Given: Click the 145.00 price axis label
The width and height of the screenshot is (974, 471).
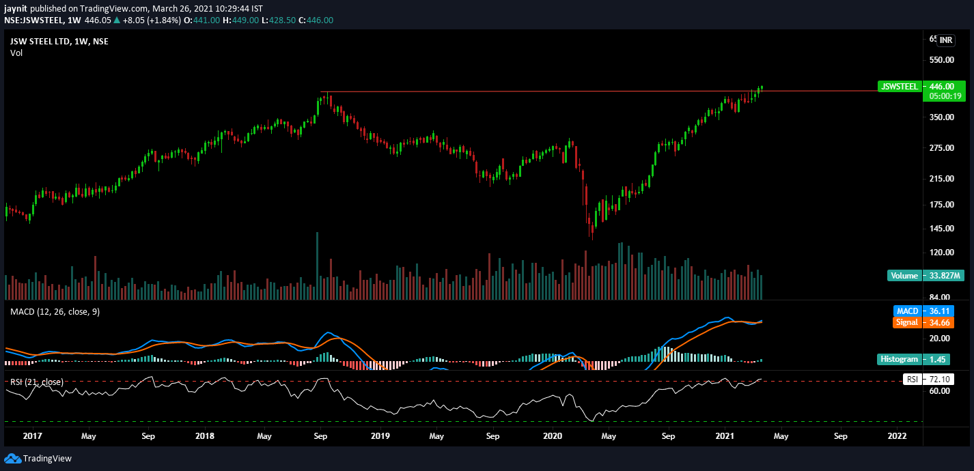Looking at the screenshot, I should 942,229.
